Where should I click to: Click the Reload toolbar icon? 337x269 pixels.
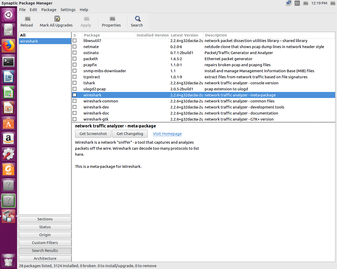(27, 19)
